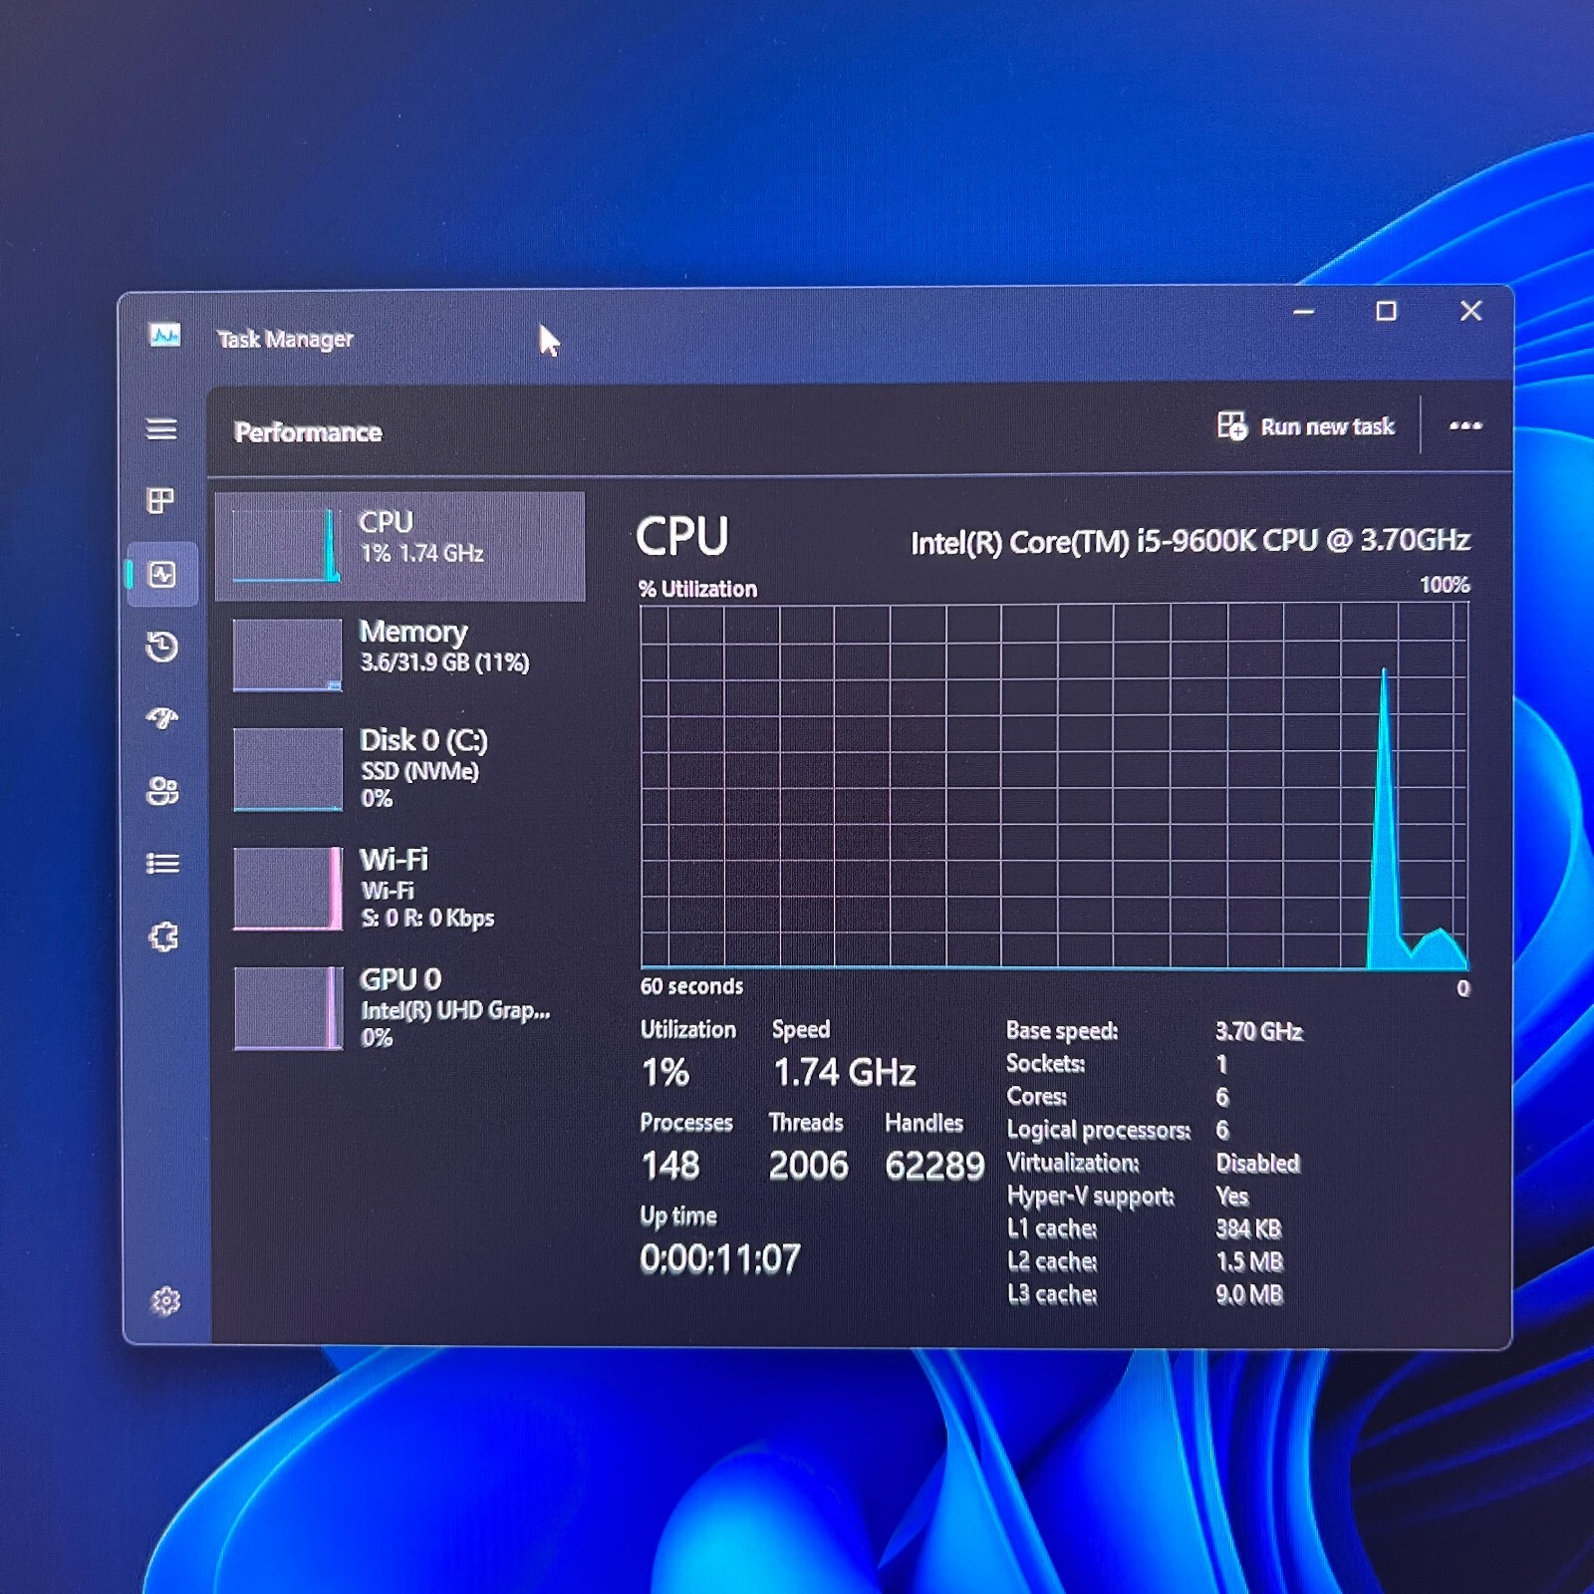Click the Task Manager title text
The width and height of the screenshot is (1594, 1594).
[x=285, y=340]
